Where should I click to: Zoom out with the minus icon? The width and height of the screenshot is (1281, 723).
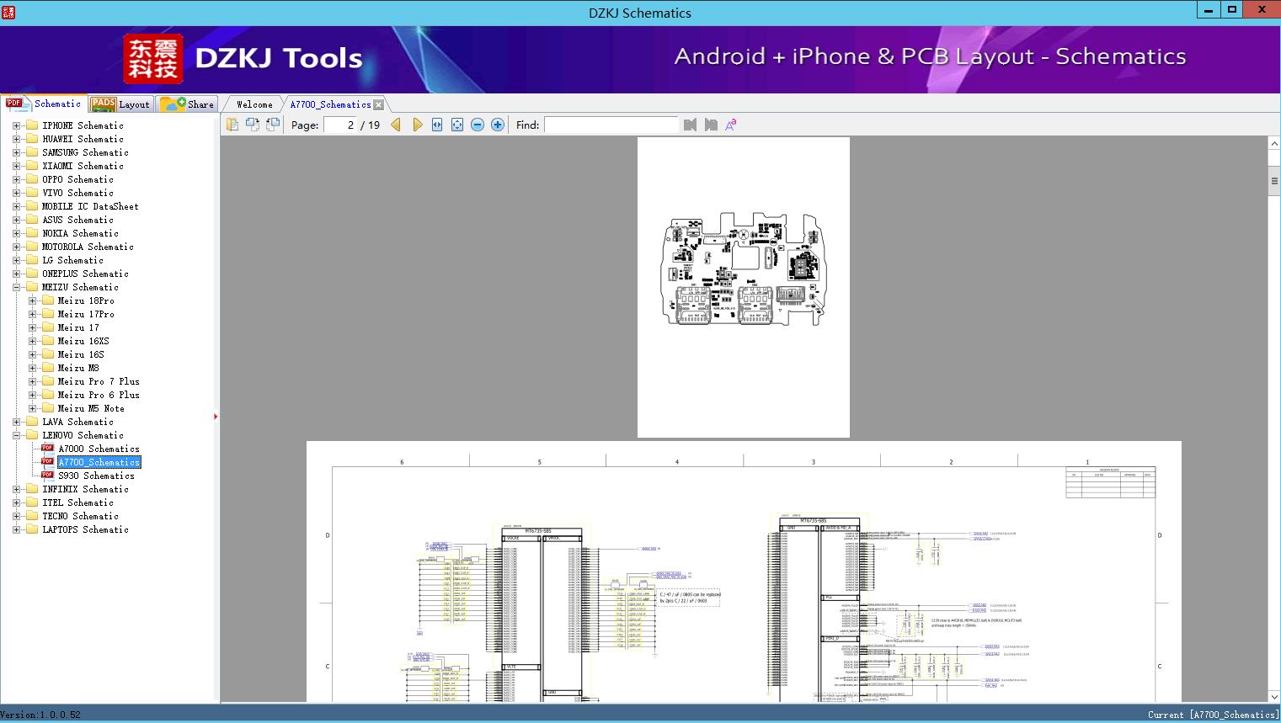click(478, 125)
